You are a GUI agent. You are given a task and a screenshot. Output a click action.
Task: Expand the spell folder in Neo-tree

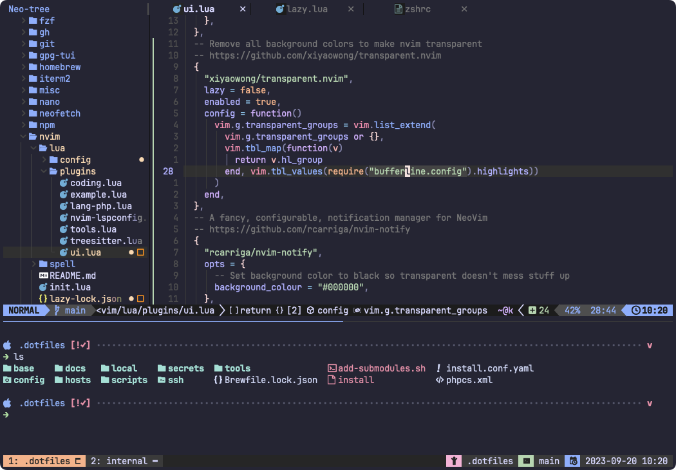point(33,263)
